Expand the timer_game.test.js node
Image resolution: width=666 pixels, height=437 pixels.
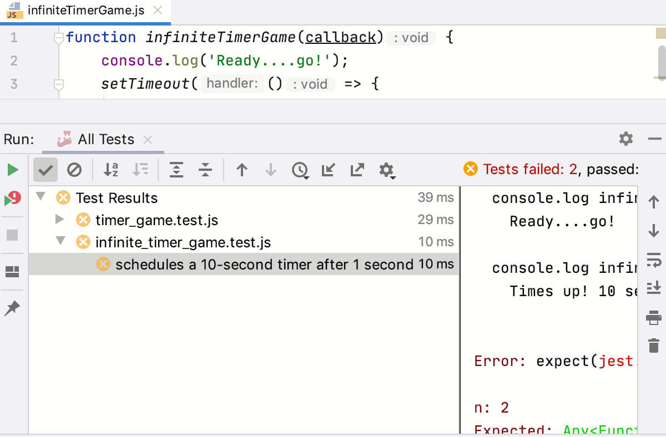pos(60,219)
